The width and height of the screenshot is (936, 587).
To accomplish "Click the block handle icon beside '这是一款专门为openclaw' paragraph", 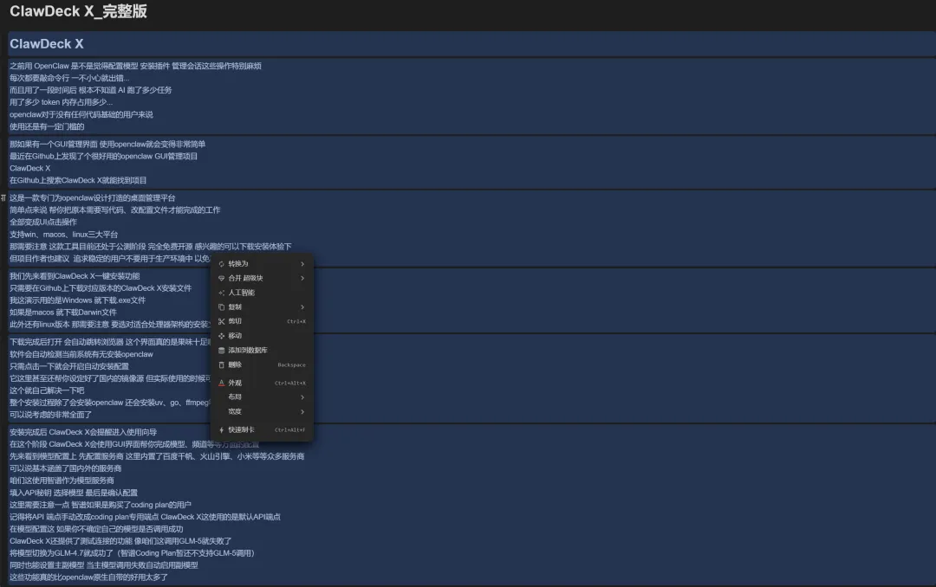I will tap(3, 198).
